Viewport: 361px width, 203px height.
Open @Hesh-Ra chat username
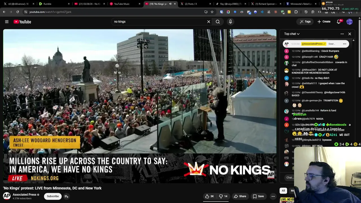click(x=307, y=78)
